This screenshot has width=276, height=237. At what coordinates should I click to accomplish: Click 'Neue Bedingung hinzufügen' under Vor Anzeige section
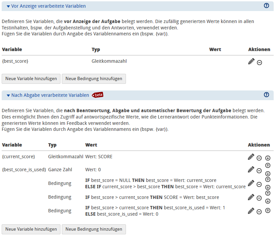point(94,79)
